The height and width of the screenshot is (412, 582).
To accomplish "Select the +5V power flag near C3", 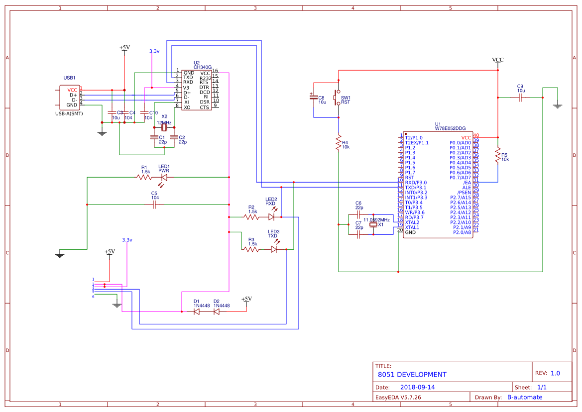I will click(124, 49).
